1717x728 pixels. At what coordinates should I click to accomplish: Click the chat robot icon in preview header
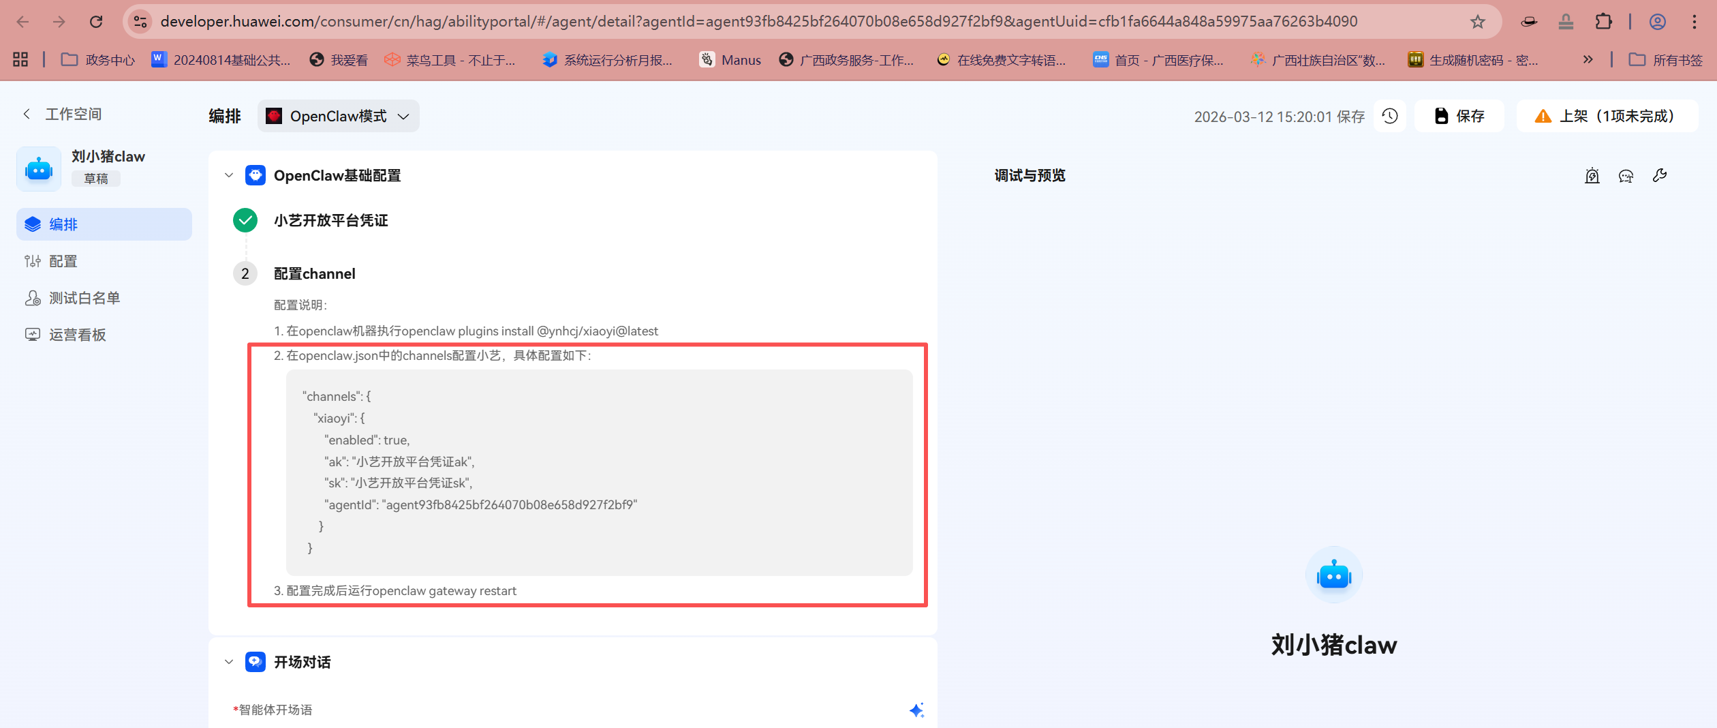point(1626,176)
